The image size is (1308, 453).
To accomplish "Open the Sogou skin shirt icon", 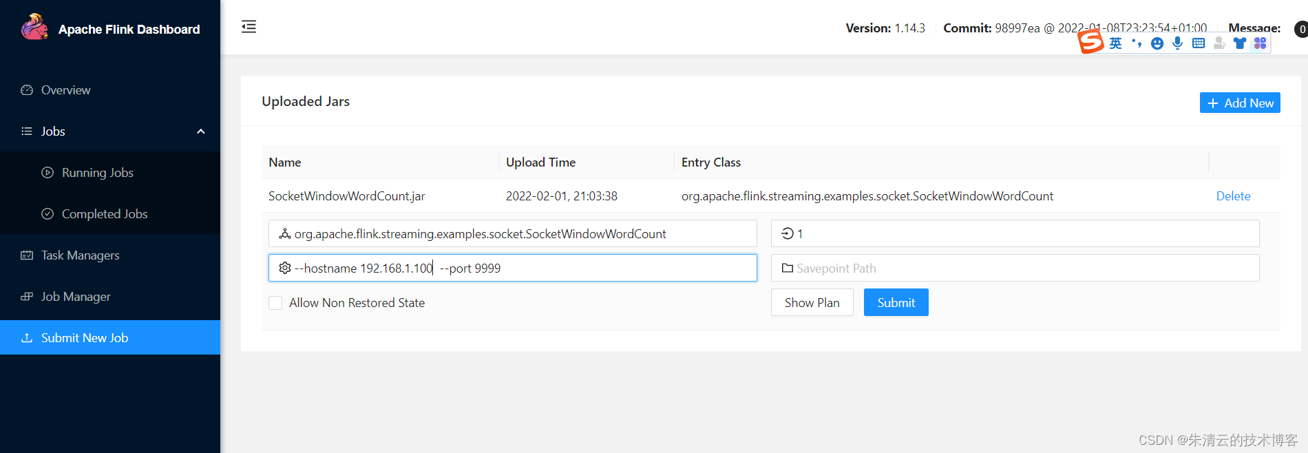I will coord(1240,43).
